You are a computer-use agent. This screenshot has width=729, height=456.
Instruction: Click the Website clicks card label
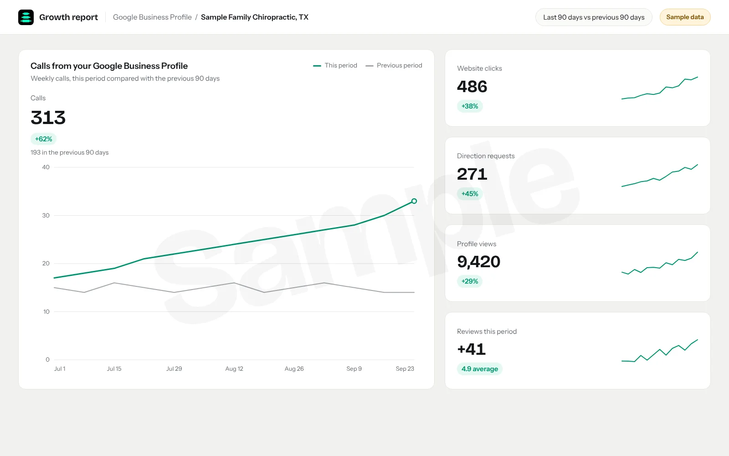[479, 68]
